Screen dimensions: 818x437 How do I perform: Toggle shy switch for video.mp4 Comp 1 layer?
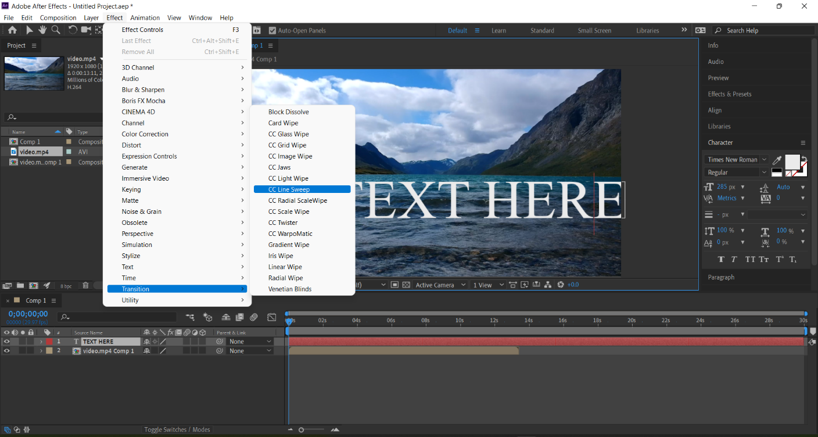[x=146, y=351]
